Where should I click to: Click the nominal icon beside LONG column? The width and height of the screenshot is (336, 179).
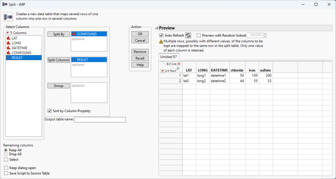(x=8, y=43)
